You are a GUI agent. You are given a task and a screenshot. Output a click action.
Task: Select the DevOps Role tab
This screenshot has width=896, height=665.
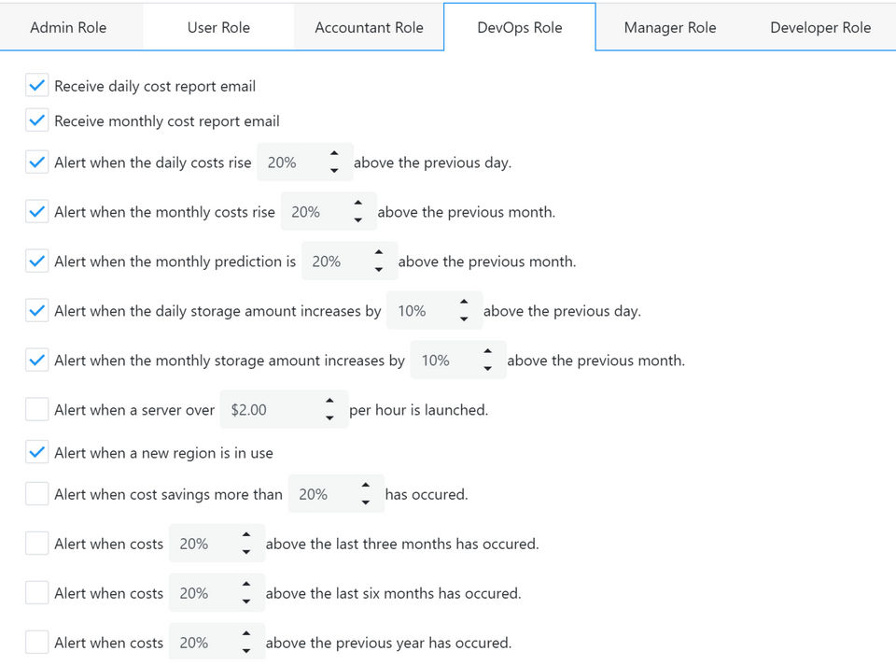point(520,27)
